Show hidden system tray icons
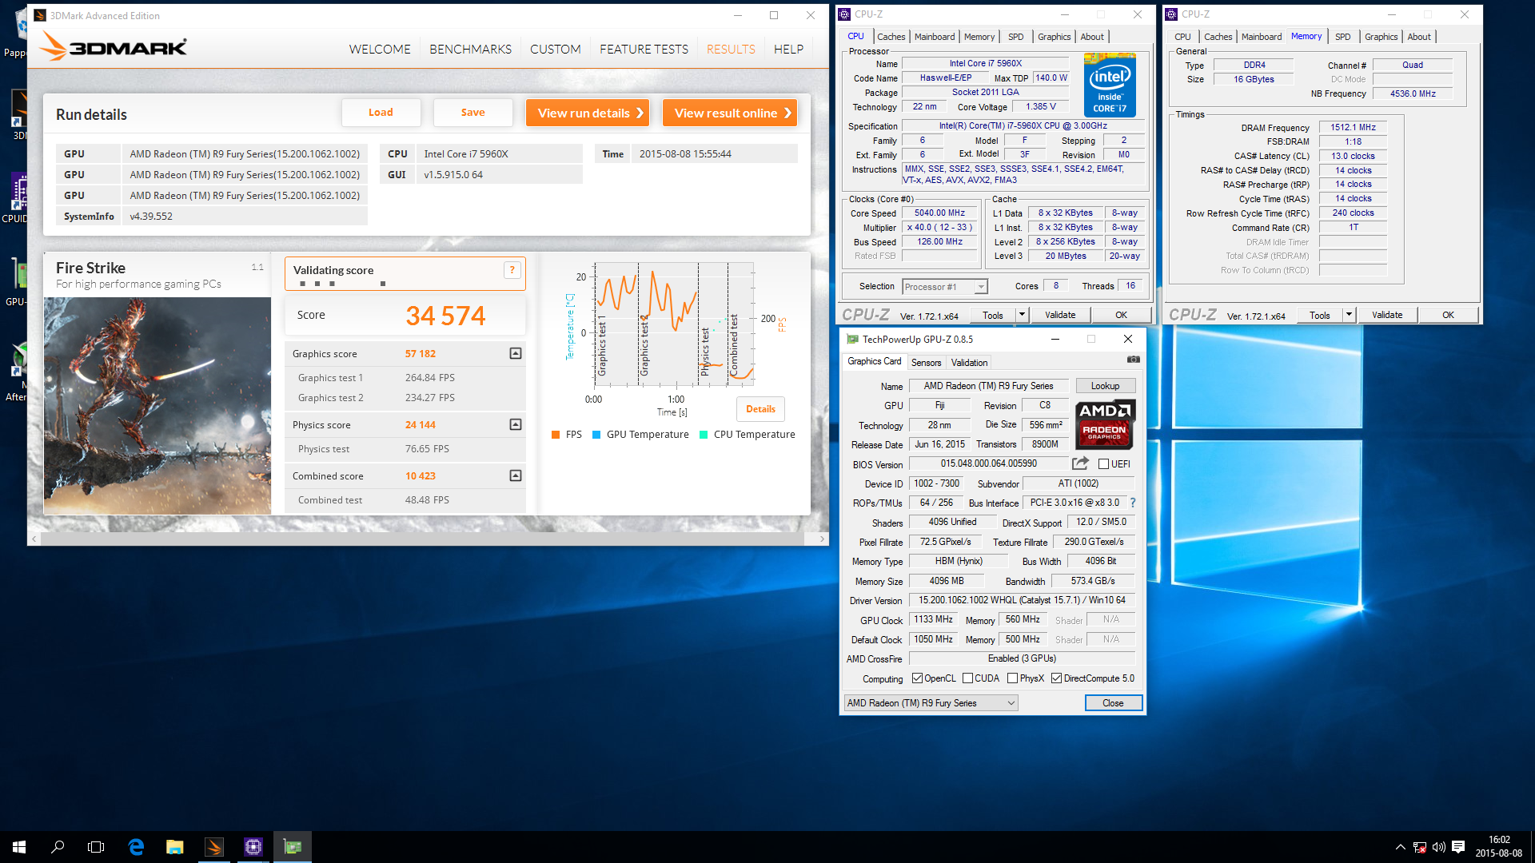The width and height of the screenshot is (1535, 863). pos(1400,847)
